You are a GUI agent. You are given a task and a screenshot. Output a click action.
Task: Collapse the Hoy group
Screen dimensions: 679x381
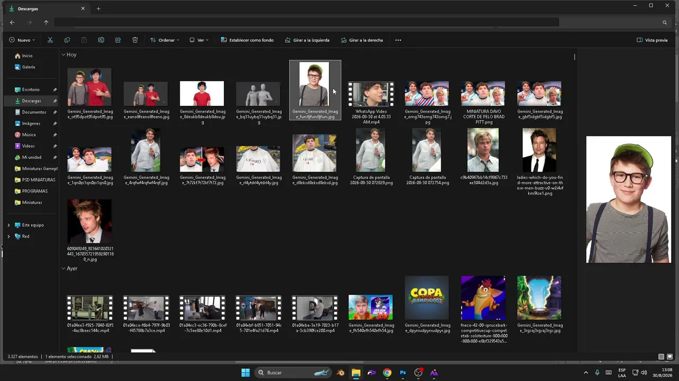tap(64, 55)
